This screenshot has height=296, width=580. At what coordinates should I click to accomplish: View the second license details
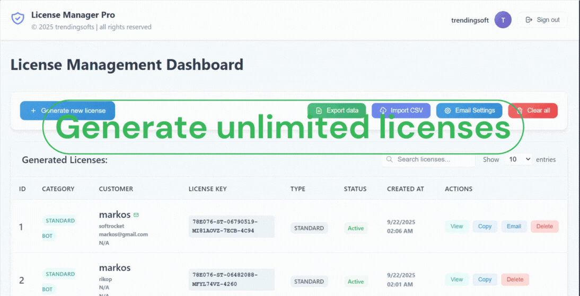tap(456, 280)
